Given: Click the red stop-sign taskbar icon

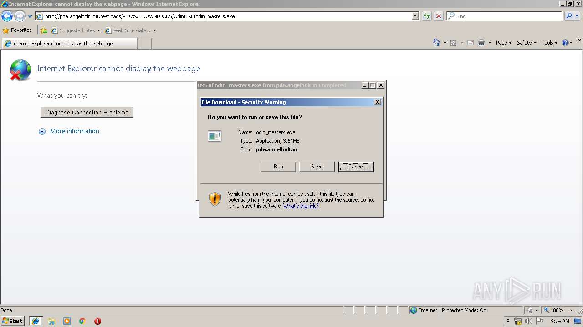Looking at the screenshot, I should [97, 321].
